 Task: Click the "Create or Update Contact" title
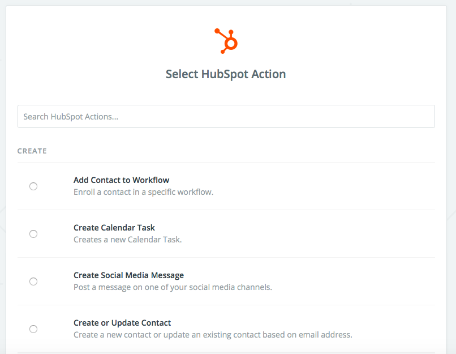(x=122, y=323)
